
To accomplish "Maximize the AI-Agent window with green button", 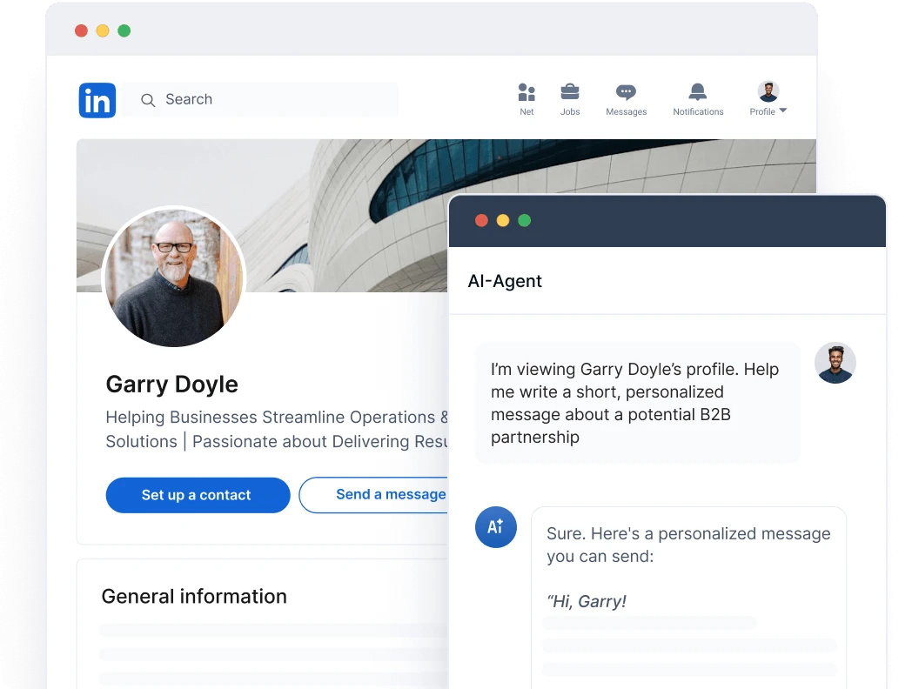I will pos(524,220).
